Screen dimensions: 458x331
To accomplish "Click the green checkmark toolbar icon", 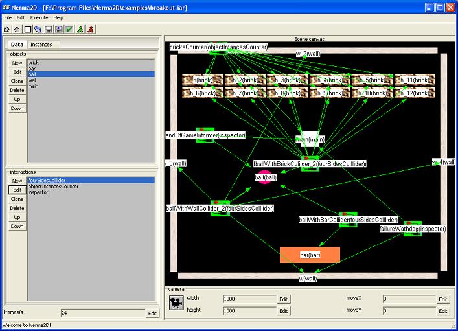I will [x=69, y=29].
